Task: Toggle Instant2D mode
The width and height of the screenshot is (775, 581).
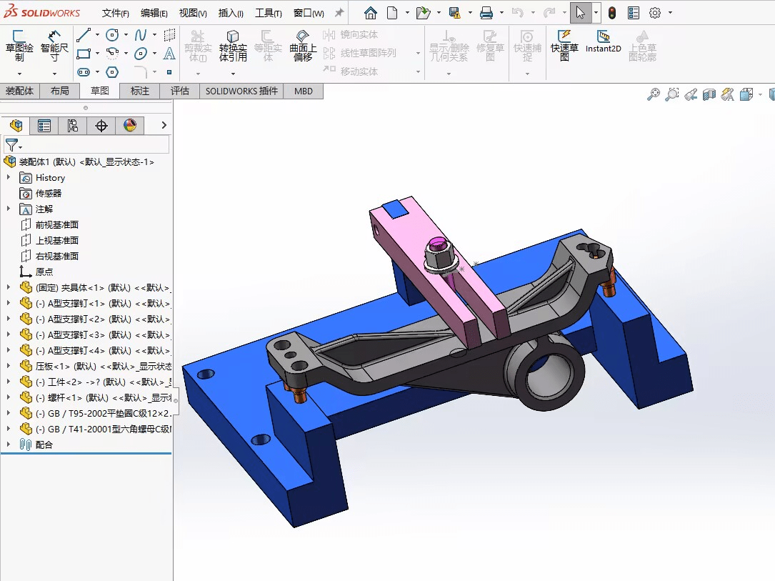Action: pos(603,41)
